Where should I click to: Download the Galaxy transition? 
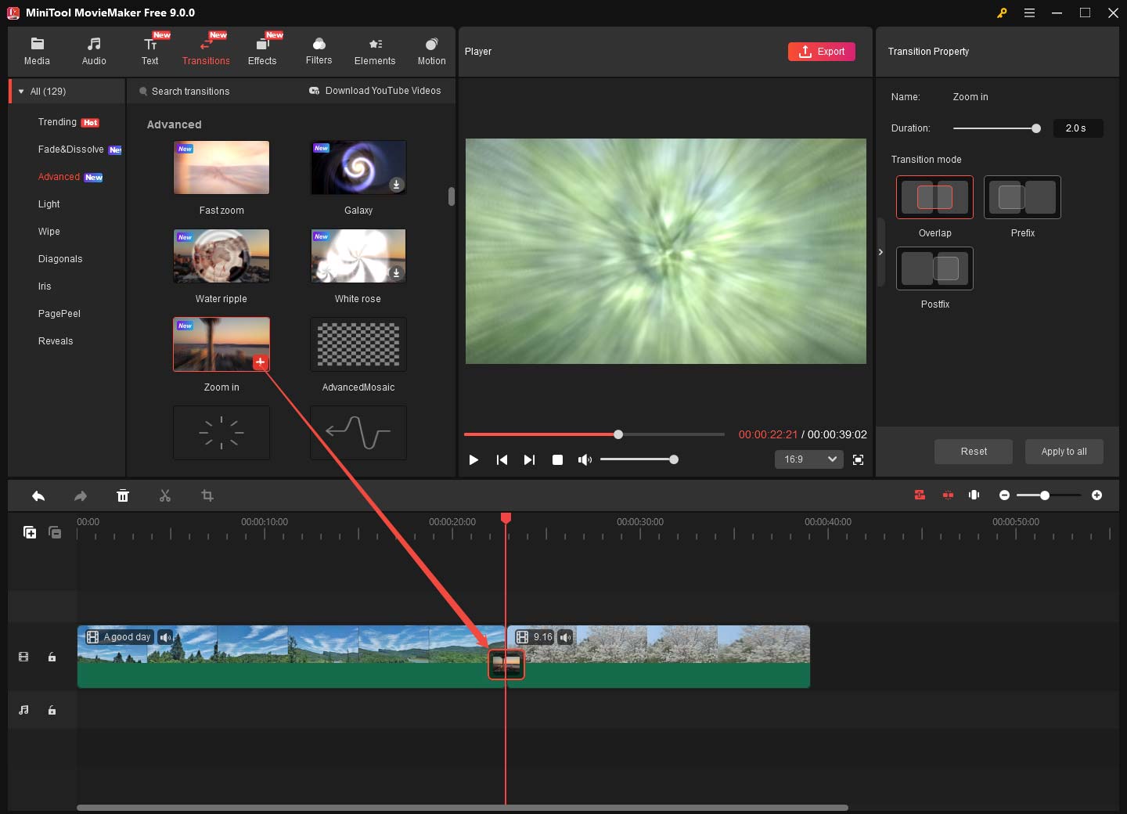[x=396, y=185]
